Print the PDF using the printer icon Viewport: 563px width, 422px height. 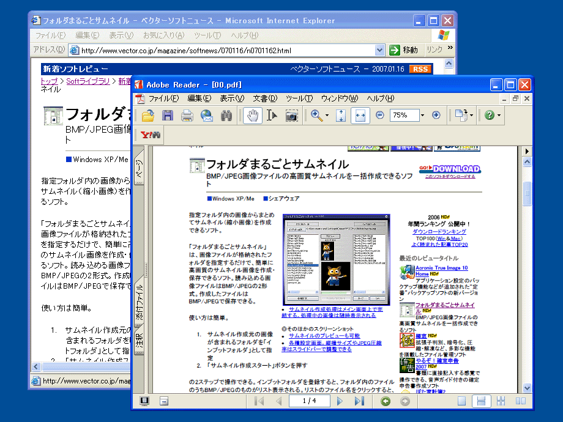click(187, 116)
